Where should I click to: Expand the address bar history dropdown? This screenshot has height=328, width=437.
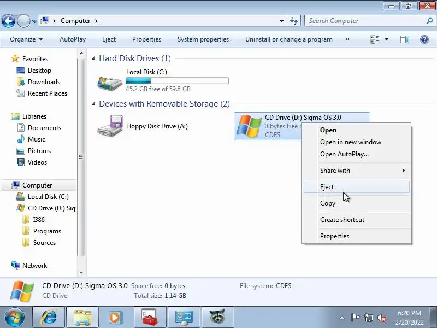point(281,21)
